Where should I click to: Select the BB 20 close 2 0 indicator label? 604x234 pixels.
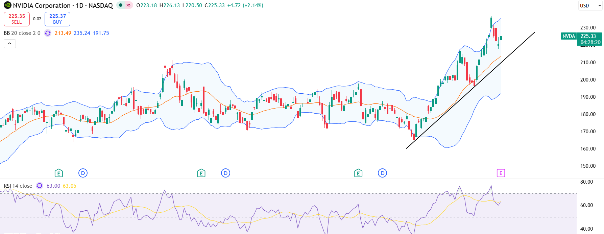(x=22, y=33)
